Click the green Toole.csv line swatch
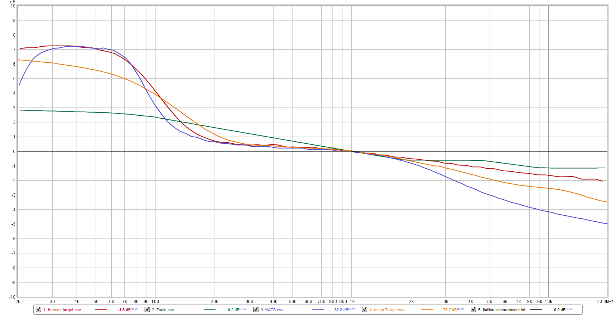 click(210, 310)
